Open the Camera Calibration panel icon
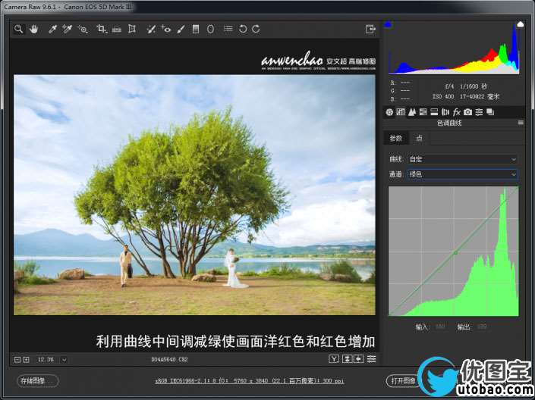 (467, 112)
